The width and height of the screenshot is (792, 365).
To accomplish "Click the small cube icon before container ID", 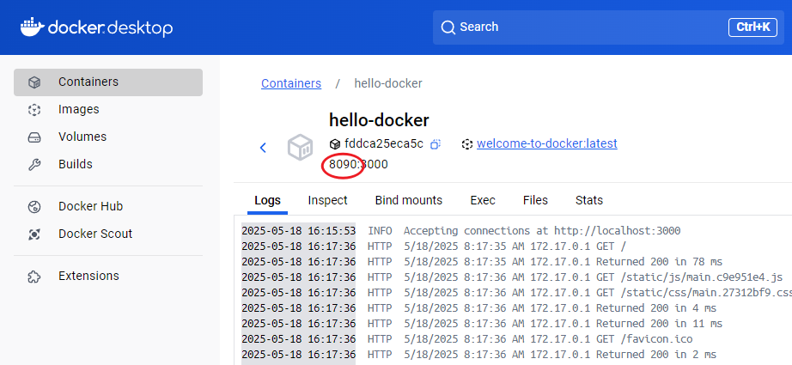I will click(x=334, y=144).
